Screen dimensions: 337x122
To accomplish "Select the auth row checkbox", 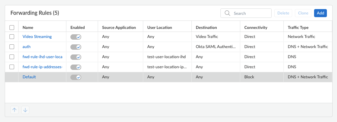I will tap(12, 47).
